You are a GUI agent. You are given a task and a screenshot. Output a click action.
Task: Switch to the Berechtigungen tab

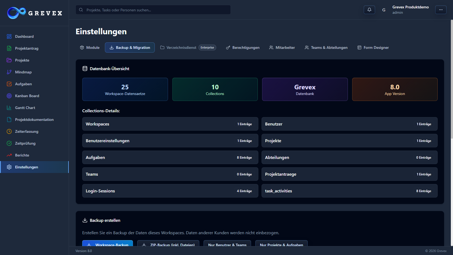click(x=243, y=47)
